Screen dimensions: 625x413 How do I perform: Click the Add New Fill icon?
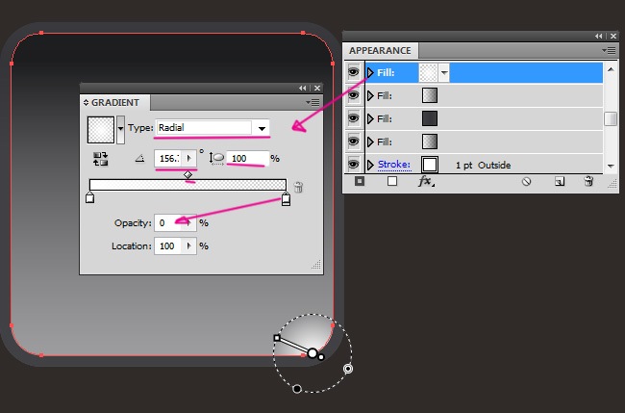(x=392, y=181)
